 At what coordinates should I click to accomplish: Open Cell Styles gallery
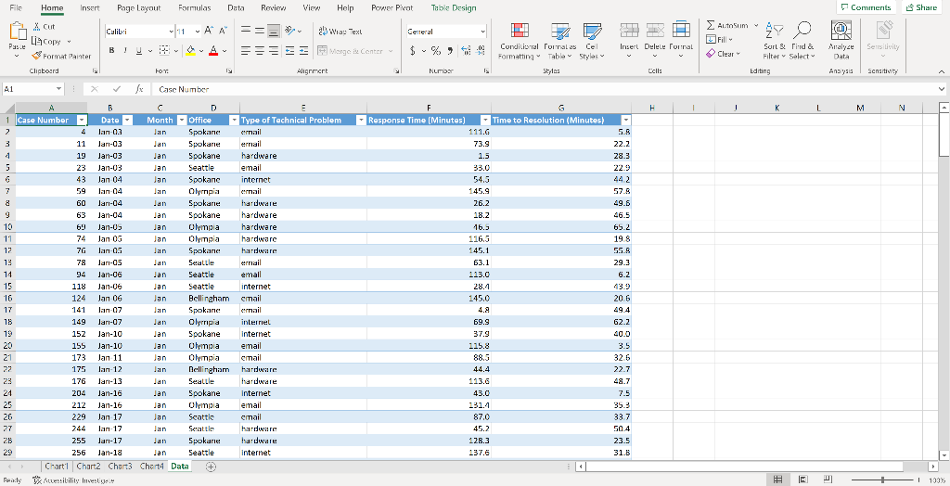click(591, 41)
